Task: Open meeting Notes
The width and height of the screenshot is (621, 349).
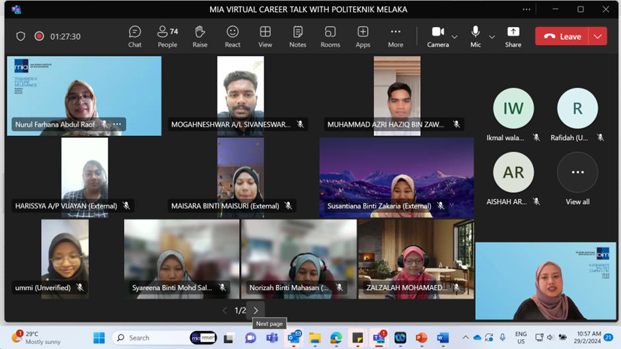Action: tap(297, 36)
